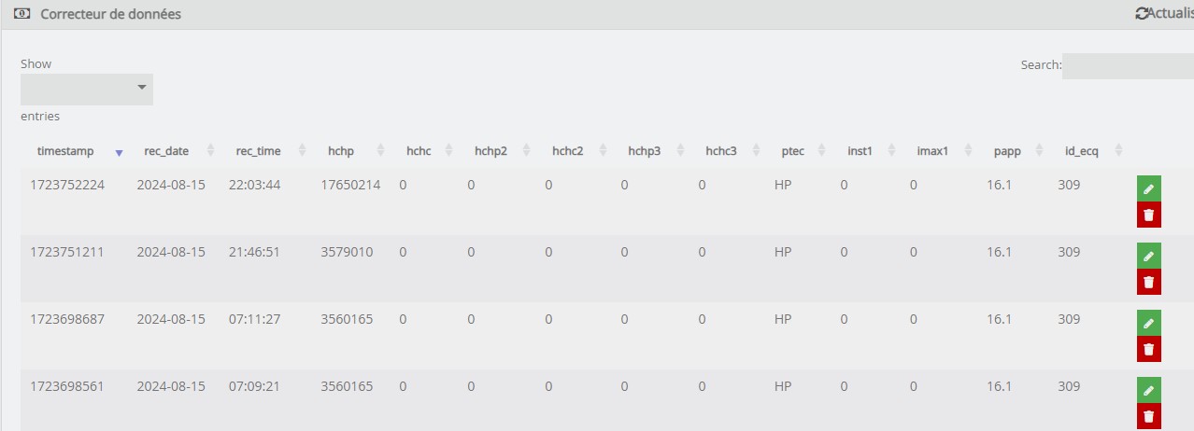Sort table by ptec column
This screenshot has width=1194, height=431.
click(x=792, y=151)
